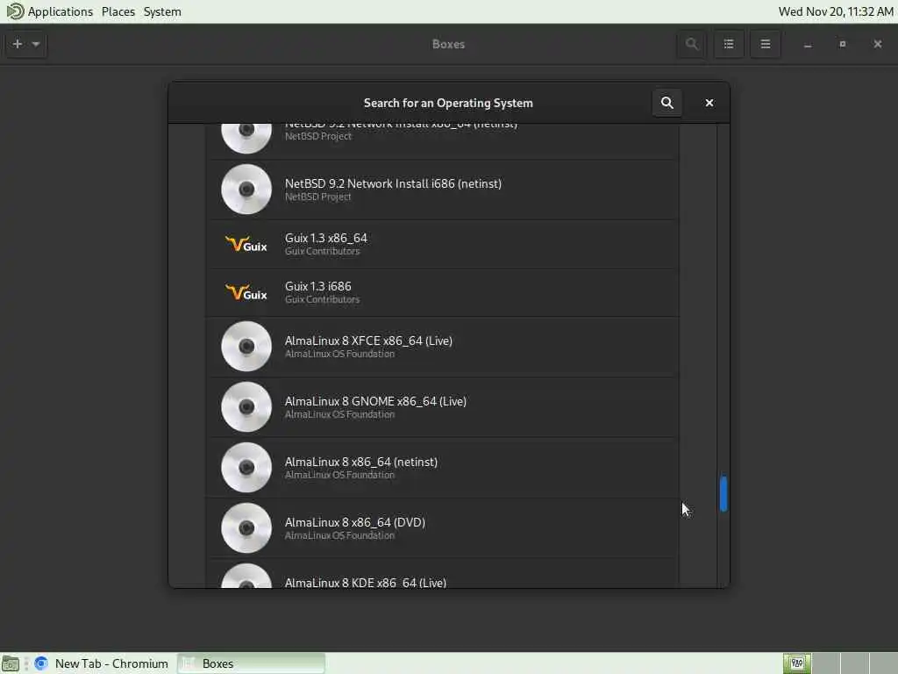Click the clock showing Wed Nov 20, 11:32 AM

836,11
